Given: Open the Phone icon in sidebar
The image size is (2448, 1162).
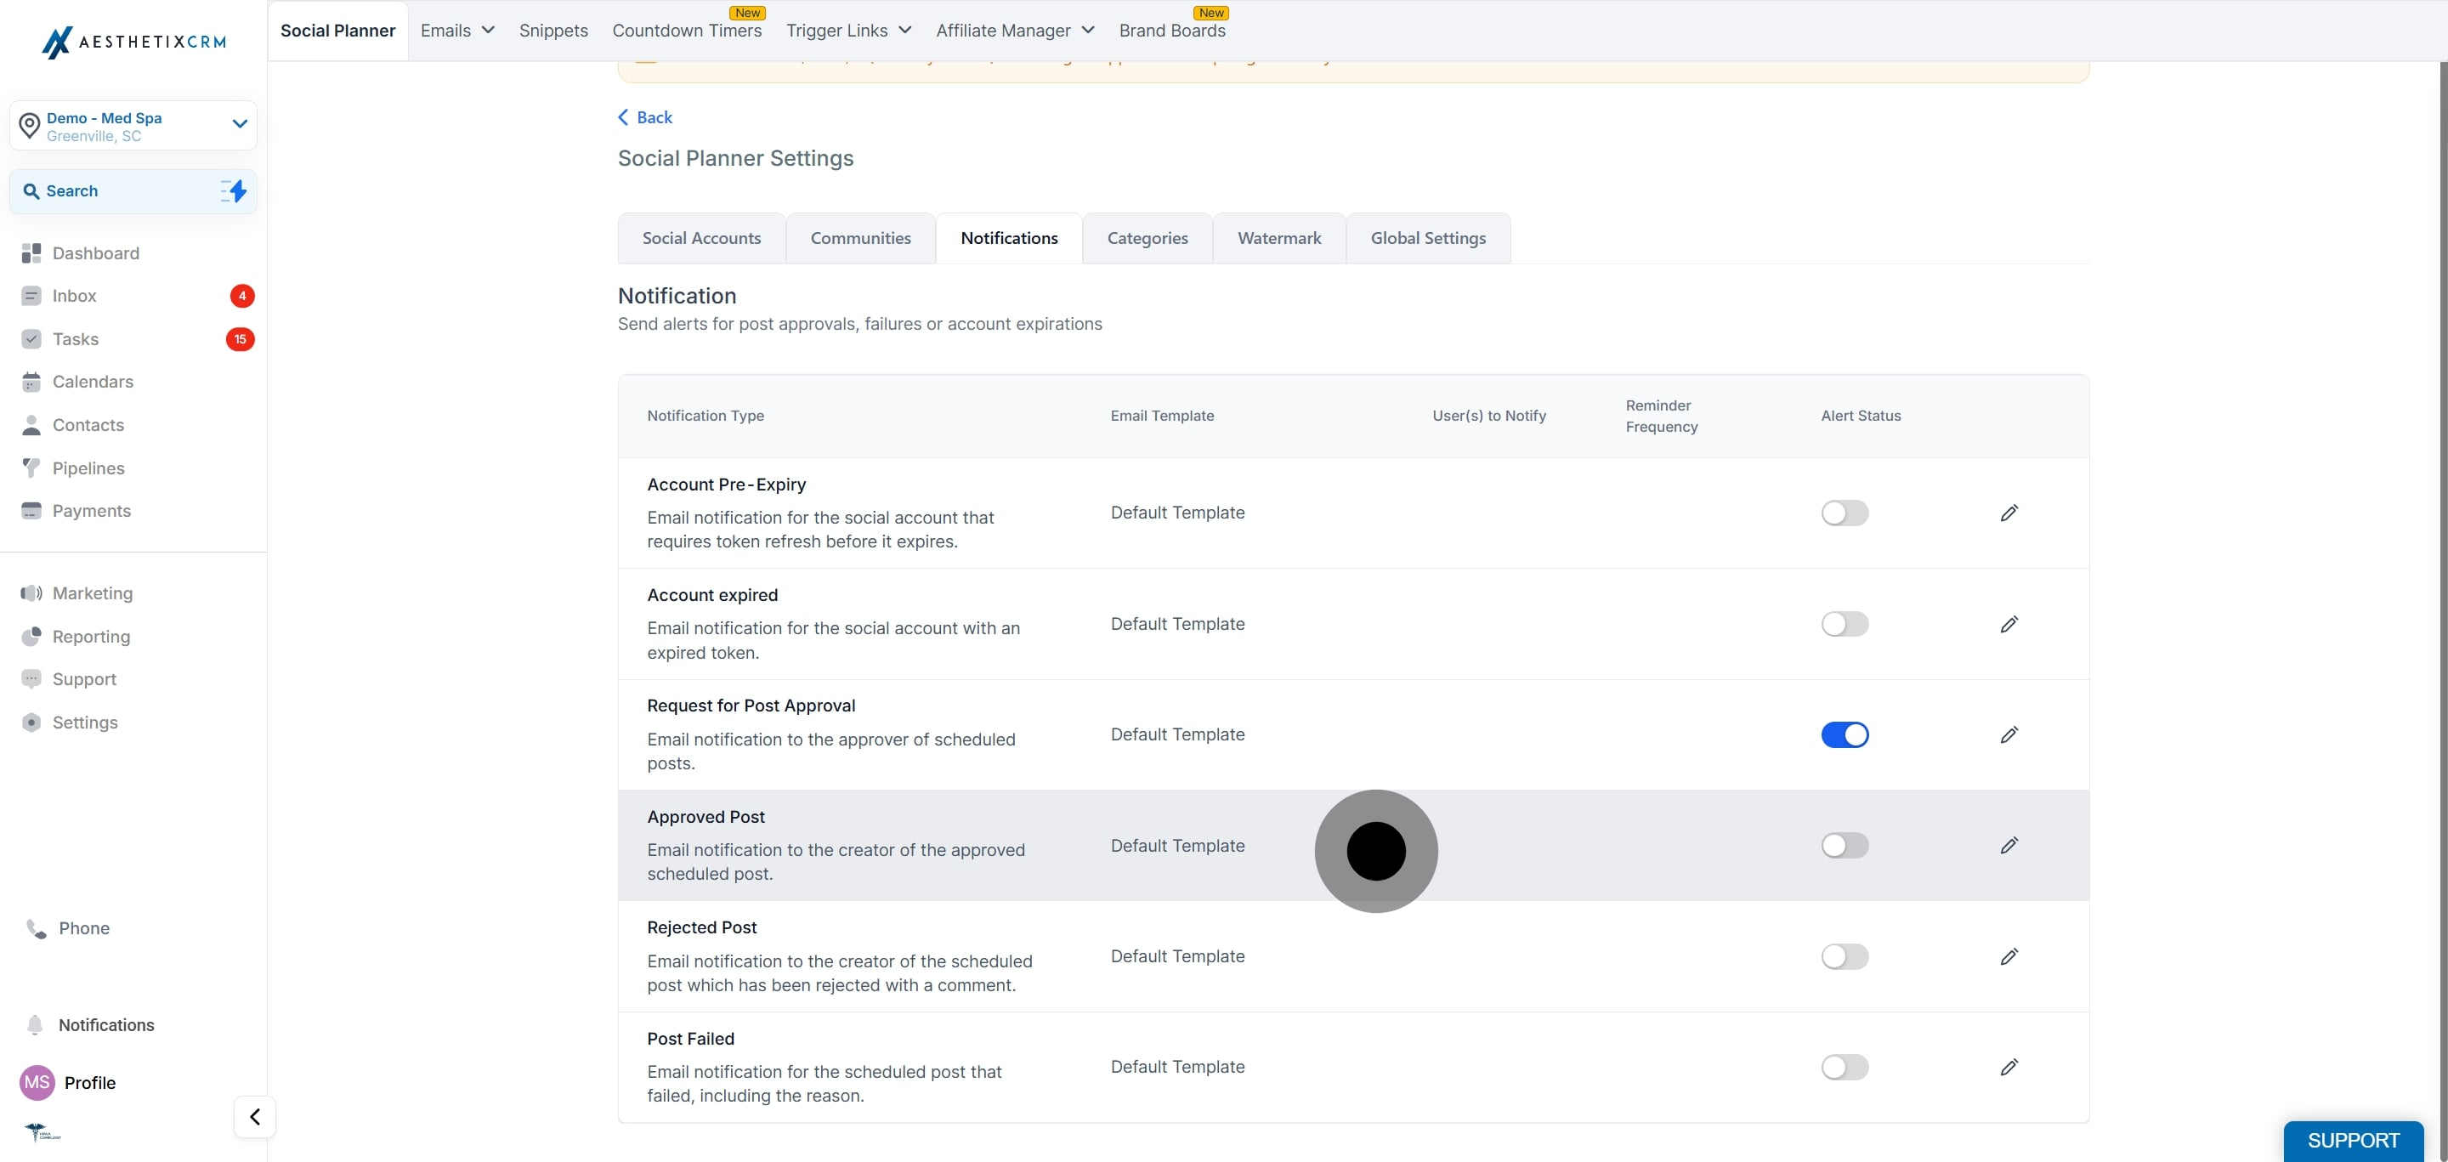Looking at the screenshot, I should pos(36,928).
